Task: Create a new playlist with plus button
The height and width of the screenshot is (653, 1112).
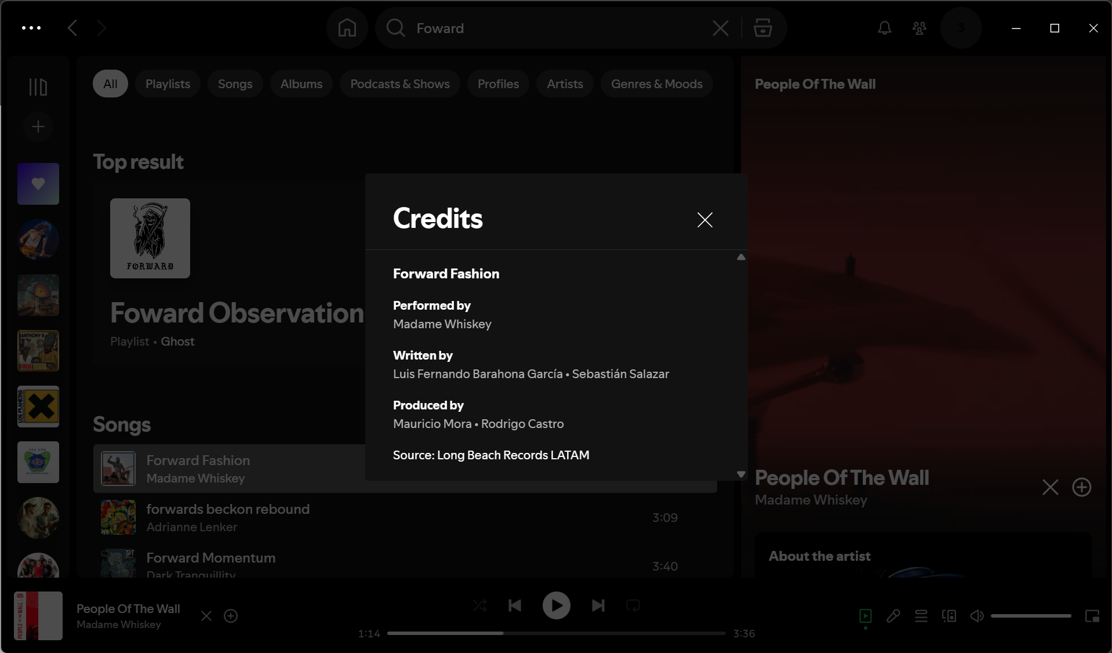Action: [x=38, y=126]
